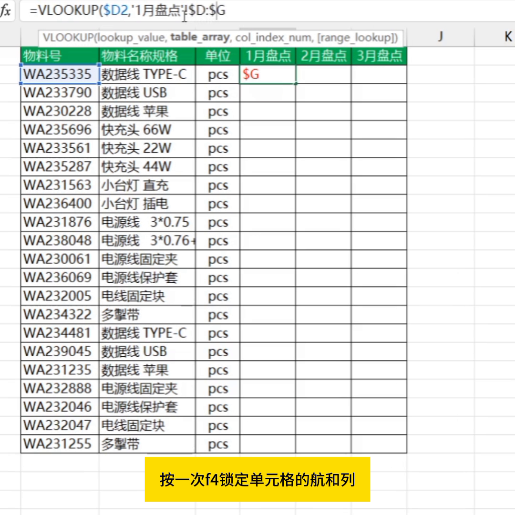Select cell WA233790
Image resolution: width=515 pixels, height=515 pixels.
(60, 93)
